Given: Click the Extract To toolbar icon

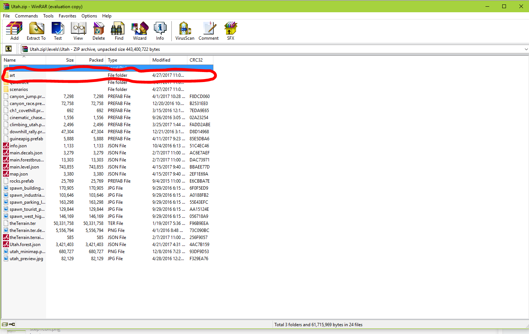Looking at the screenshot, I should click(36, 31).
